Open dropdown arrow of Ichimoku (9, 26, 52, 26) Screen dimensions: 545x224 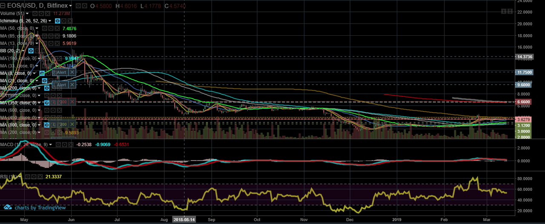(50, 21)
